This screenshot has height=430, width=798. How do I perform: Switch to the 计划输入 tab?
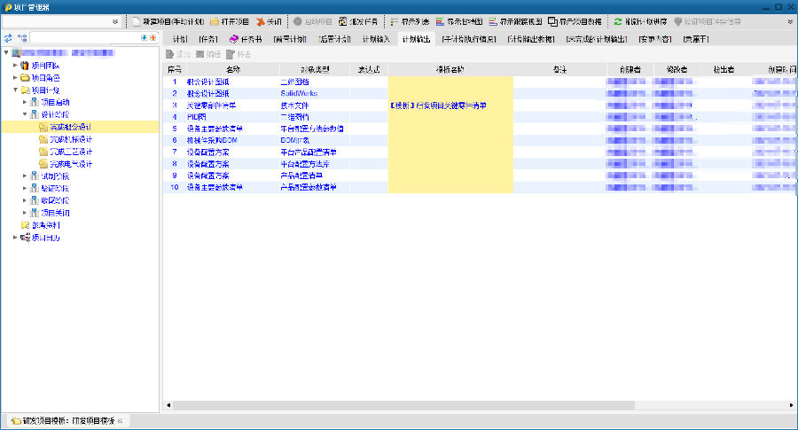coord(375,39)
